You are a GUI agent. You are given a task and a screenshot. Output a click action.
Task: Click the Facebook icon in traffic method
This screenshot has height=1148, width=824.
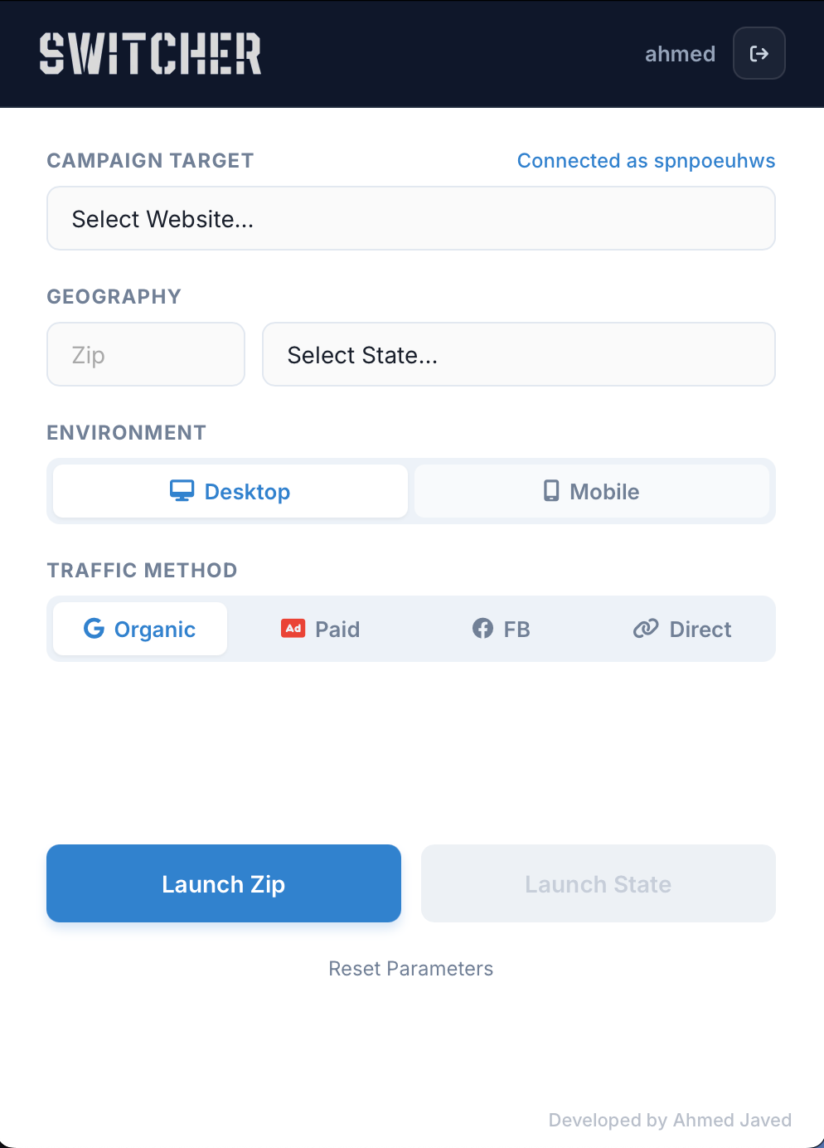point(483,629)
